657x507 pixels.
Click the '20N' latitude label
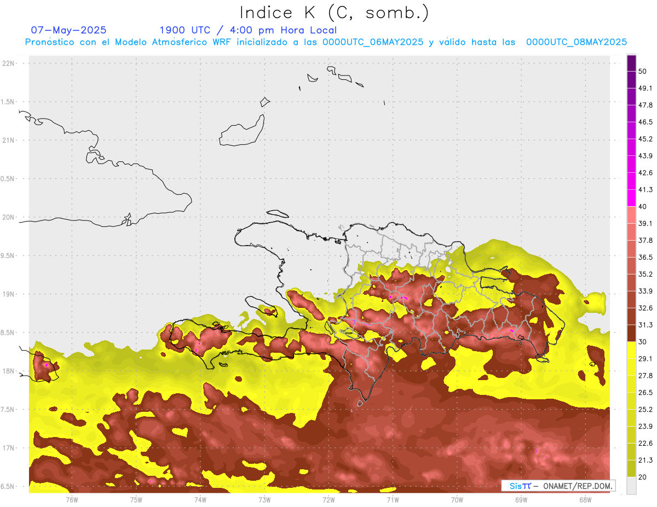pyautogui.click(x=8, y=217)
